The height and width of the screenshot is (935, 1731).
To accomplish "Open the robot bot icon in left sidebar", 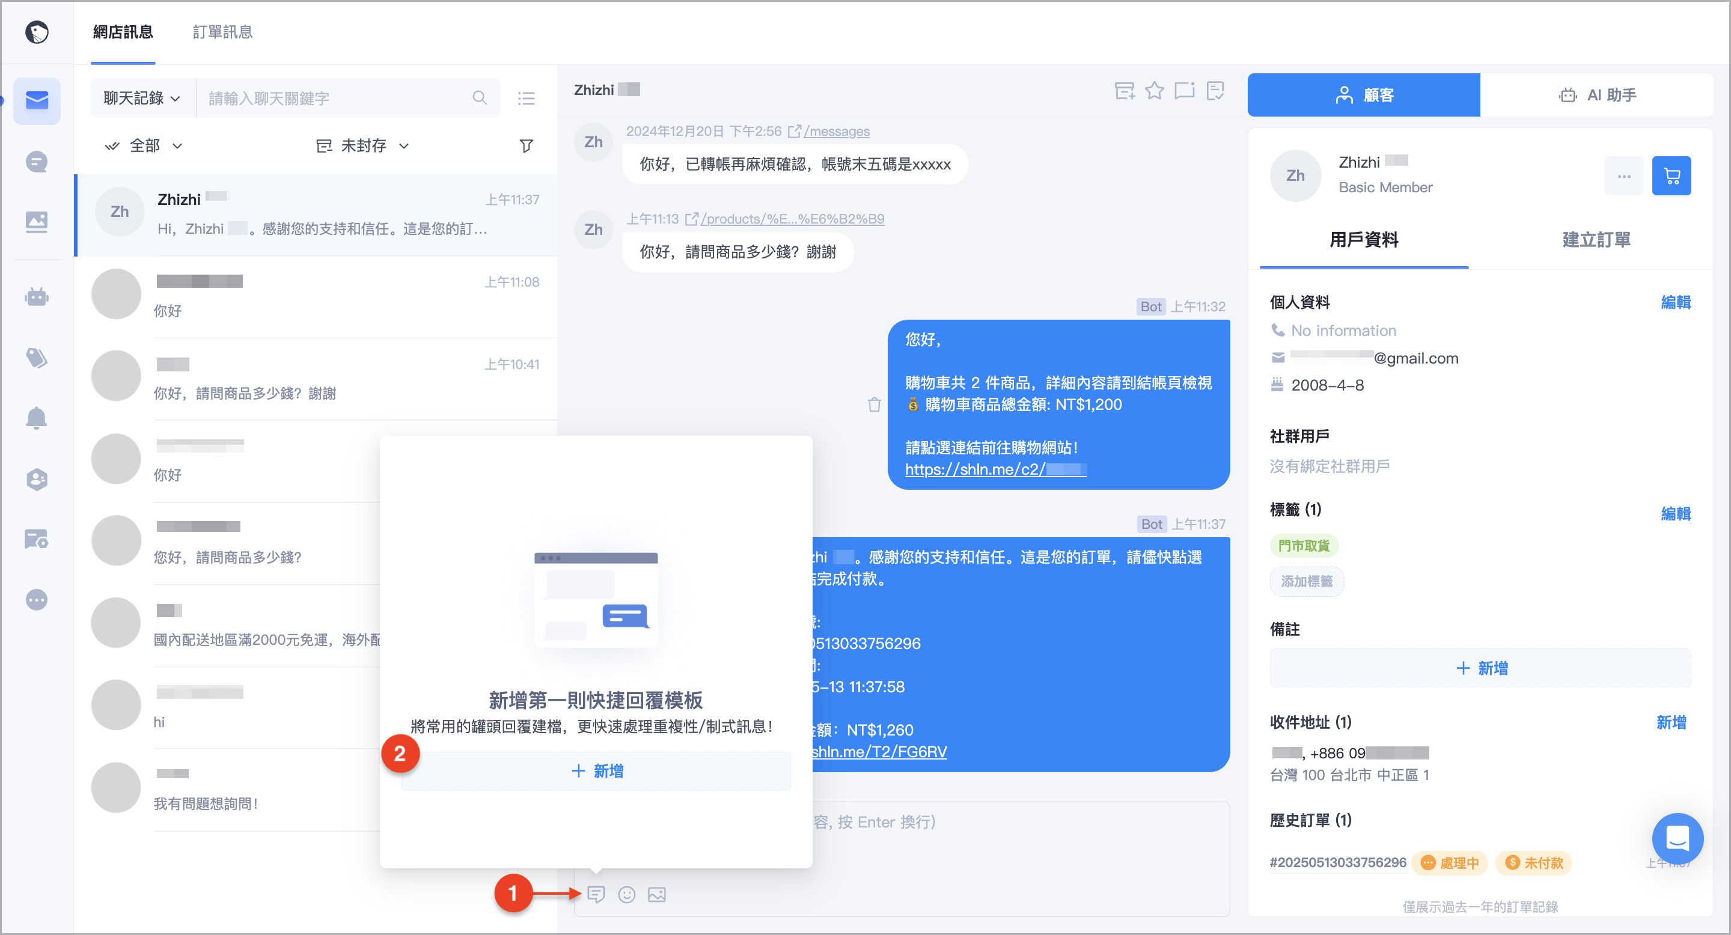I will coord(37,296).
